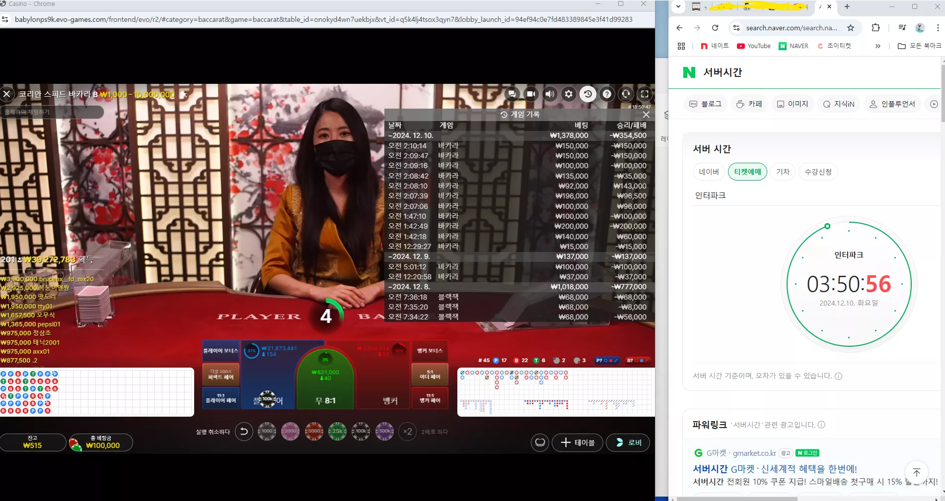
Task: Select the pink 2000 chip
Action: tap(291, 432)
